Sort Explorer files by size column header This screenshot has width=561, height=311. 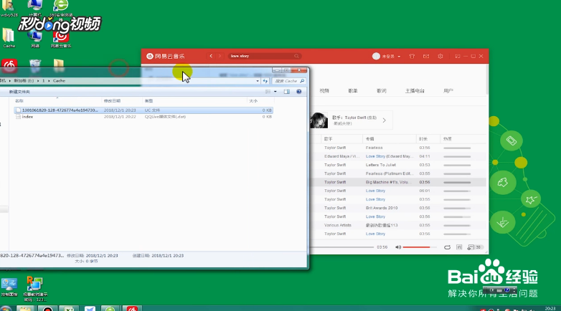[260, 101]
